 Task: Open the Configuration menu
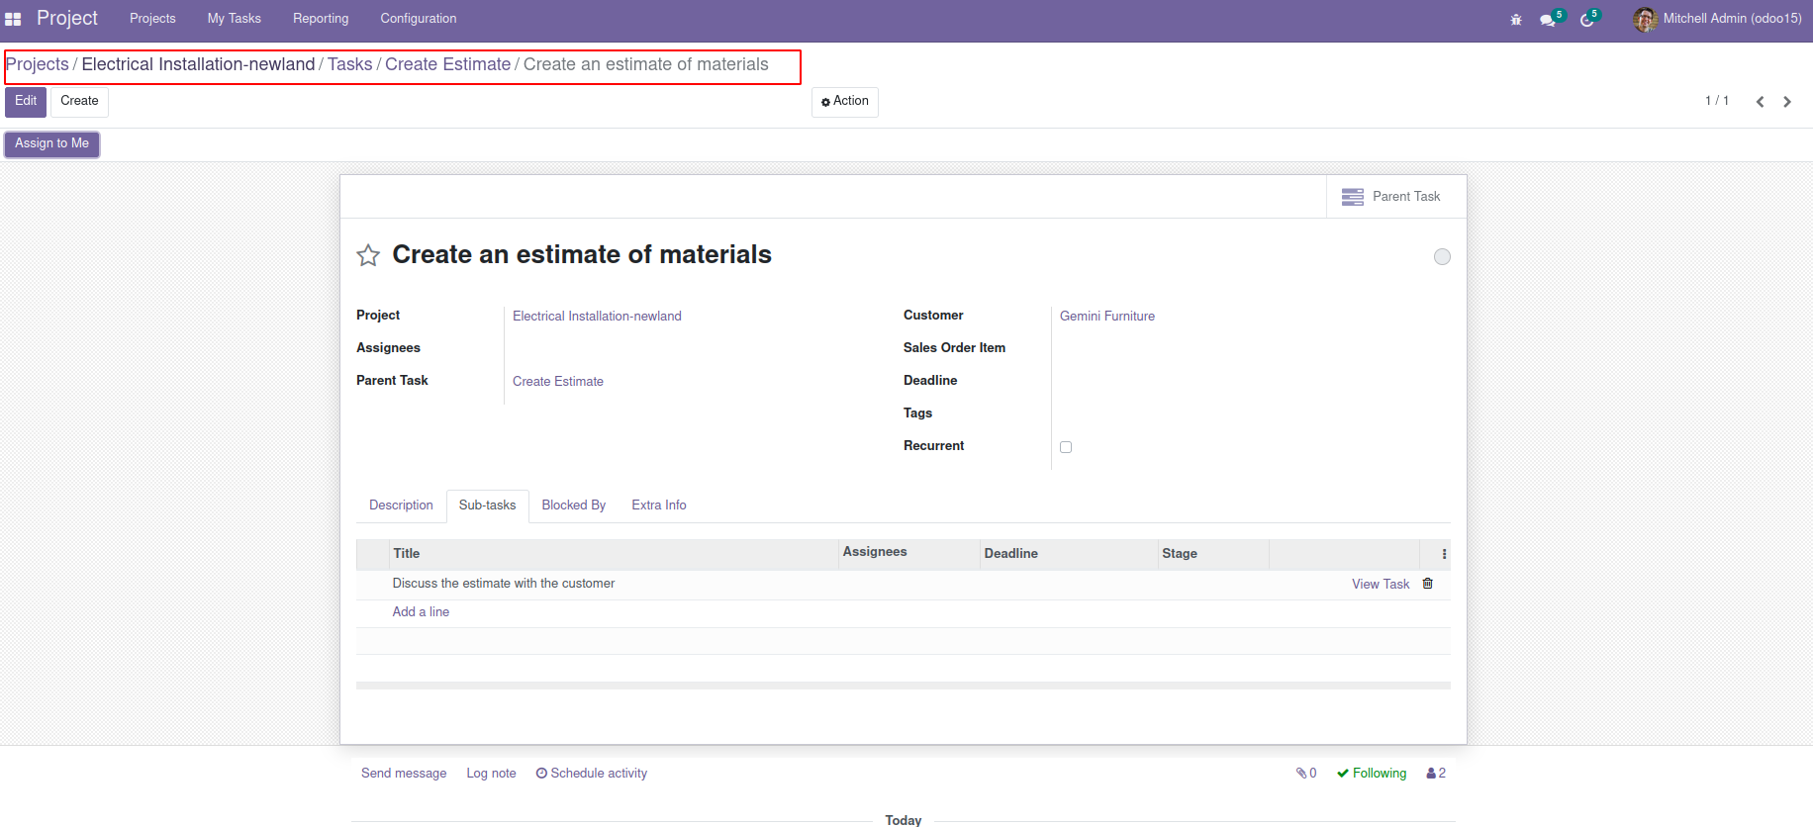pyautogui.click(x=418, y=19)
